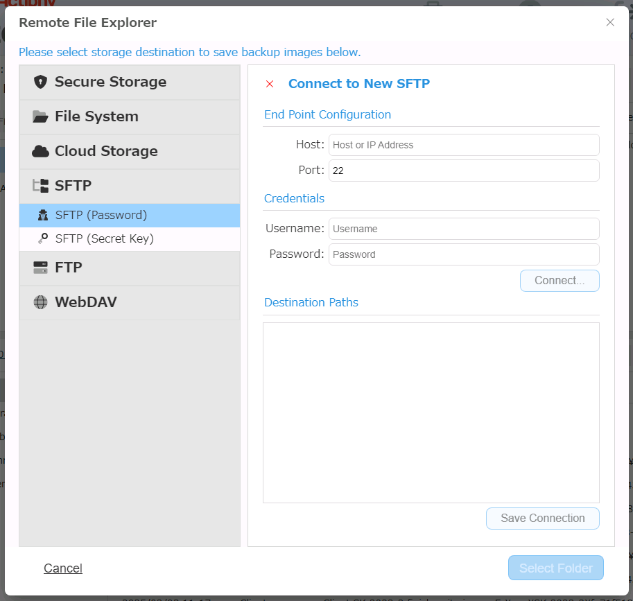
Task: Click the Save Connection button
Action: click(542, 519)
